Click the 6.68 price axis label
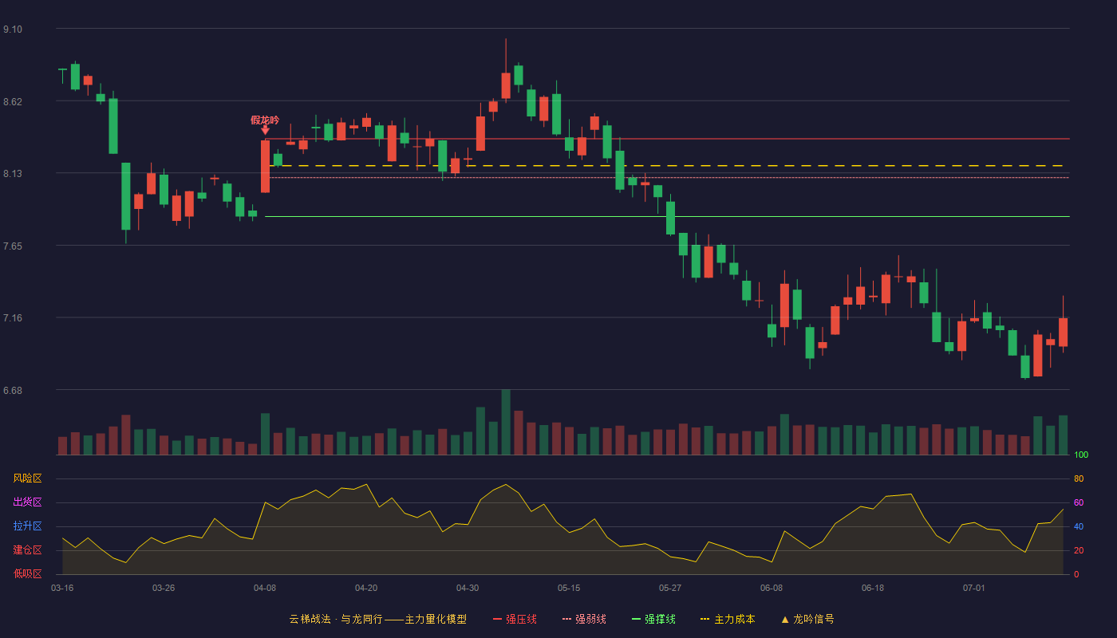The width and height of the screenshot is (1117, 638). [13, 391]
